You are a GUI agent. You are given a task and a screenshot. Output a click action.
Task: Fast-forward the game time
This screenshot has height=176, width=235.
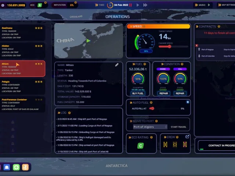(145, 5)
